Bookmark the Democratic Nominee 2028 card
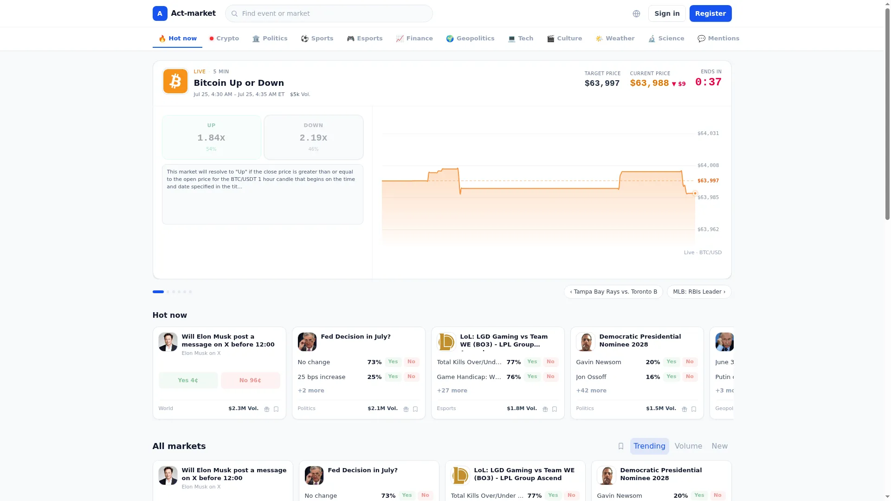This screenshot has width=891, height=501. (x=694, y=409)
